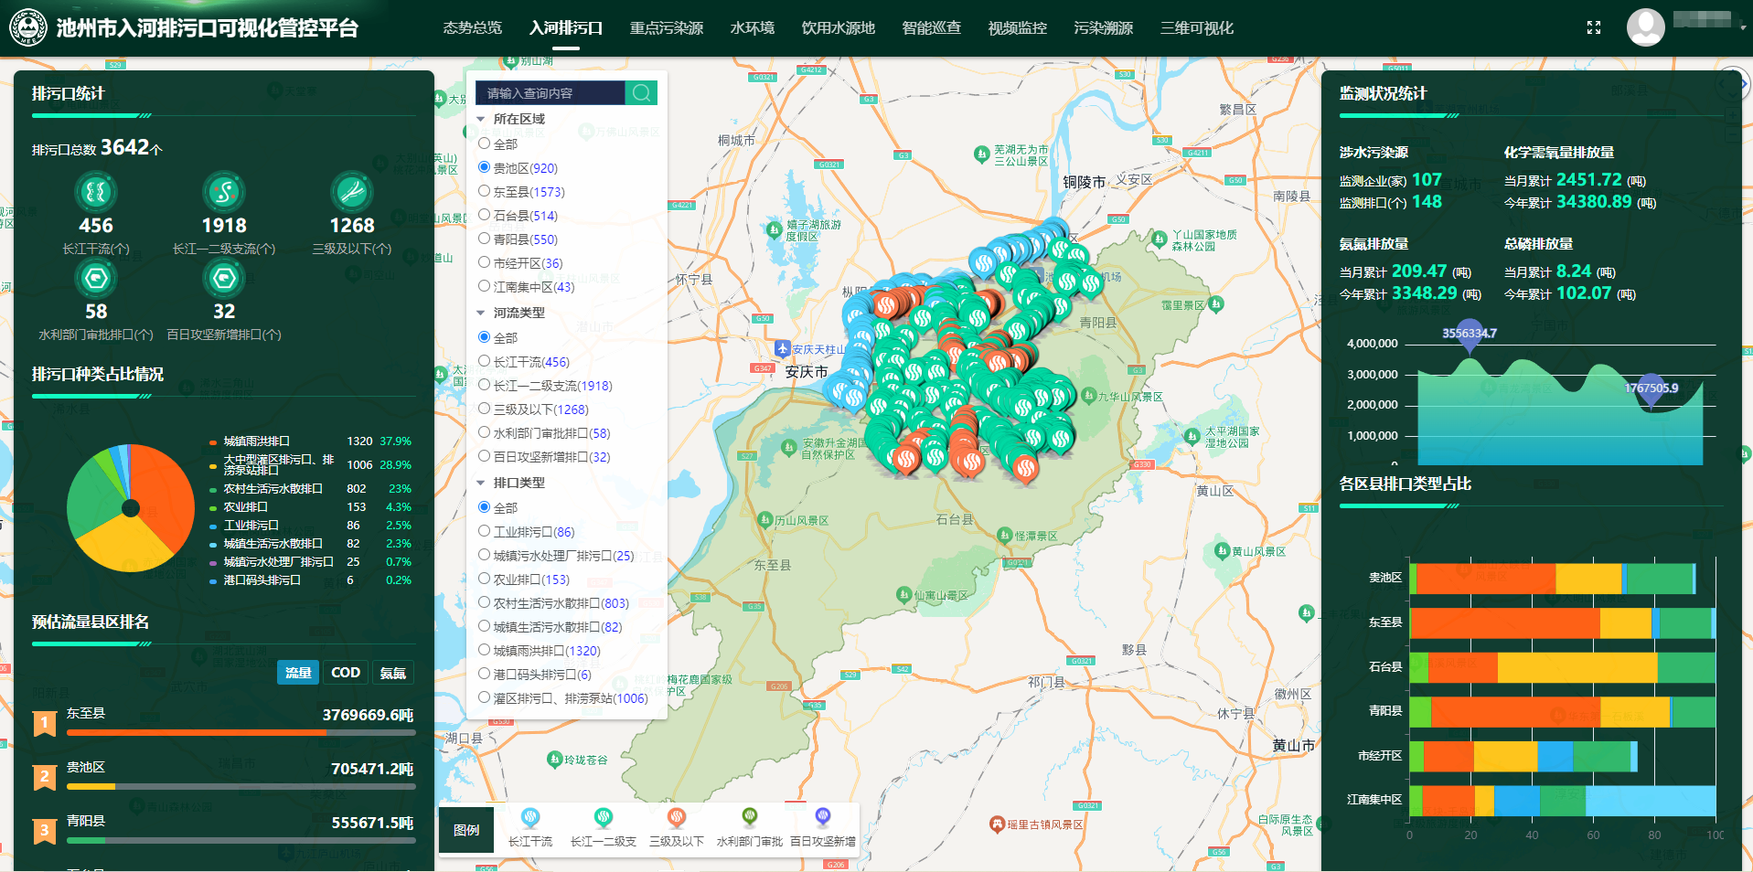This screenshot has height=872, width=1753.
Task: Open the user account dropdown arrow
Action: point(1743,27)
